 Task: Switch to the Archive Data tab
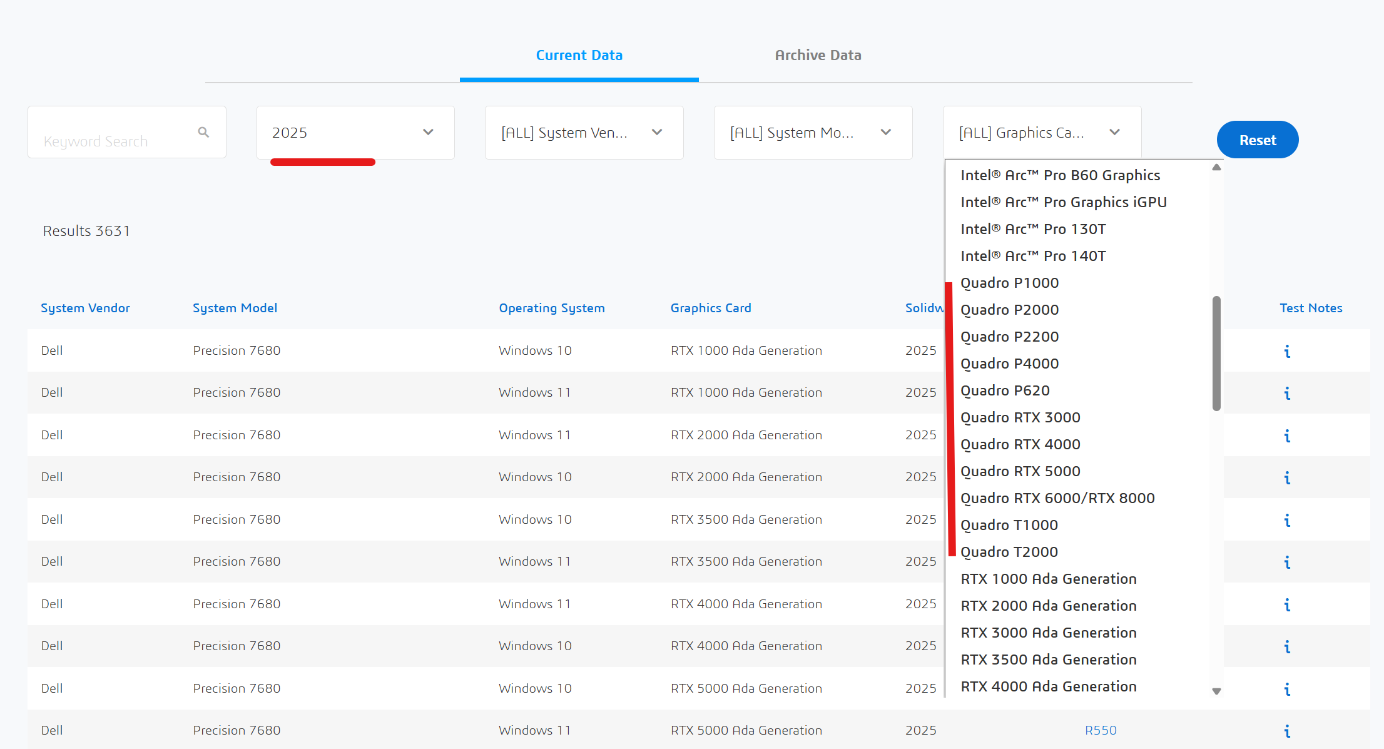[818, 55]
